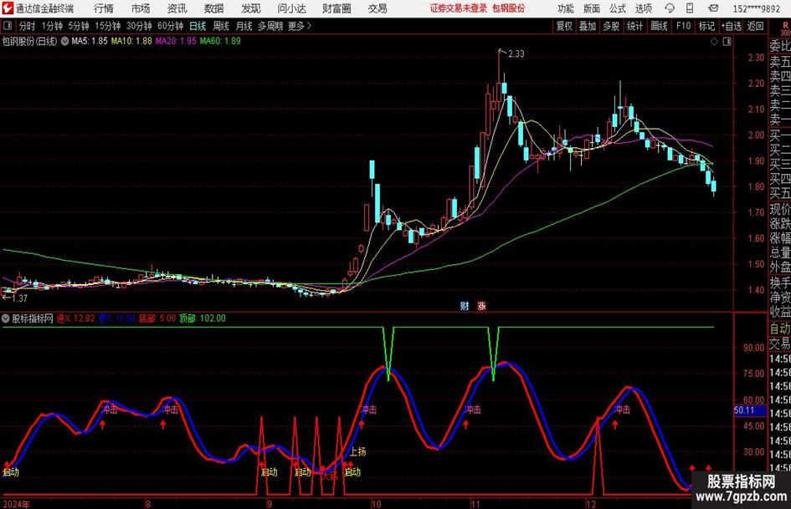
Task: Click the MA10: 1.88 label
Action: pyautogui.click(x=131, y=41)
